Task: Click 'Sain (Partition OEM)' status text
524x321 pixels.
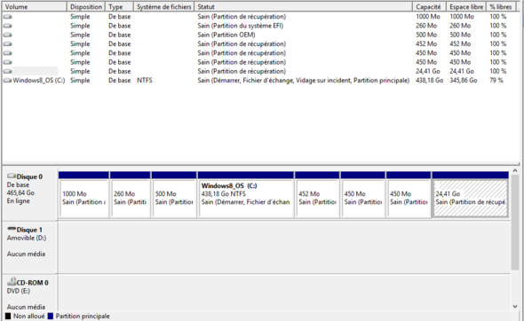Action: 226,35
